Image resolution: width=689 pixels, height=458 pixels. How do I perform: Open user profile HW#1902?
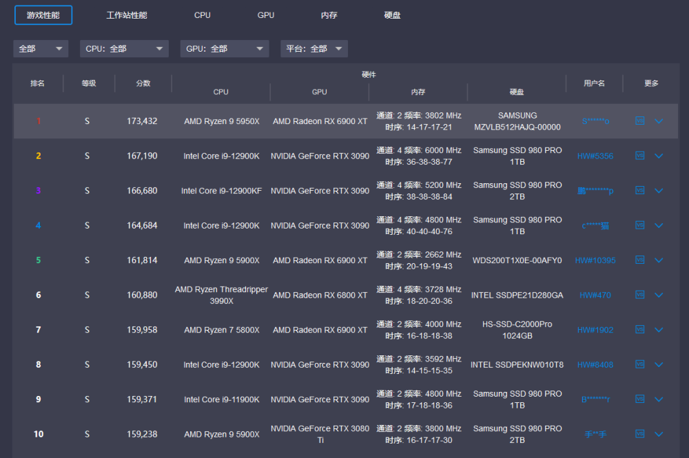click(x=595, y=330)
